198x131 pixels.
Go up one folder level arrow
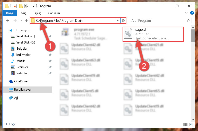[x=27, y=20]
